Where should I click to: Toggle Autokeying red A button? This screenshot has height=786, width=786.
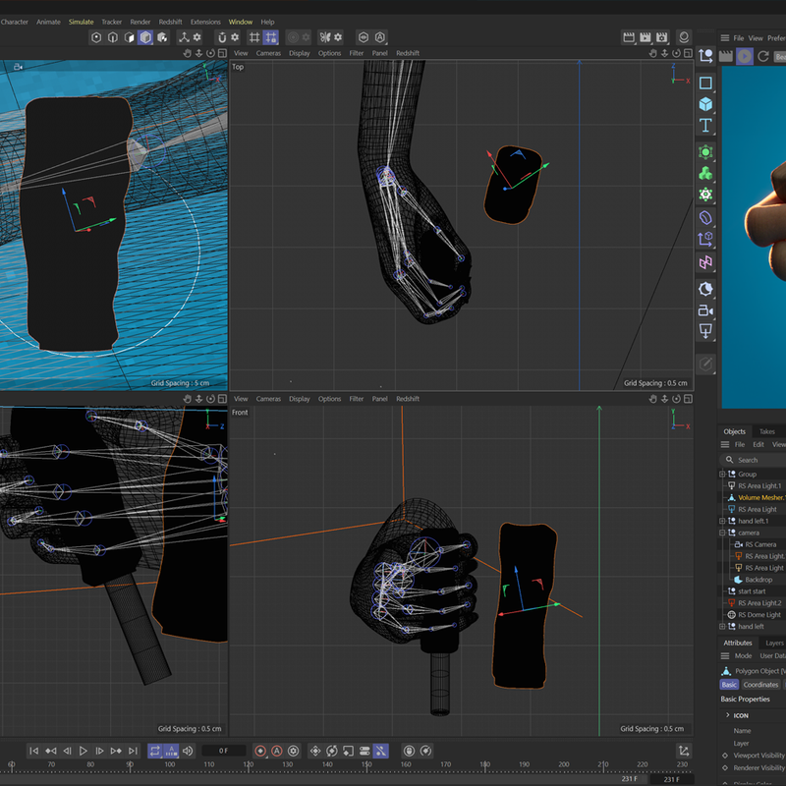point(277,751)
